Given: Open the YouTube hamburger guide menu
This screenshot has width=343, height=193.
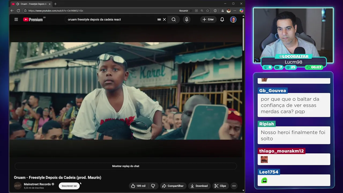Looking at the screenshot, I should 16,19.
